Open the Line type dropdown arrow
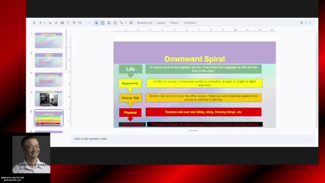The image size is (325, 183). [125, 23]
